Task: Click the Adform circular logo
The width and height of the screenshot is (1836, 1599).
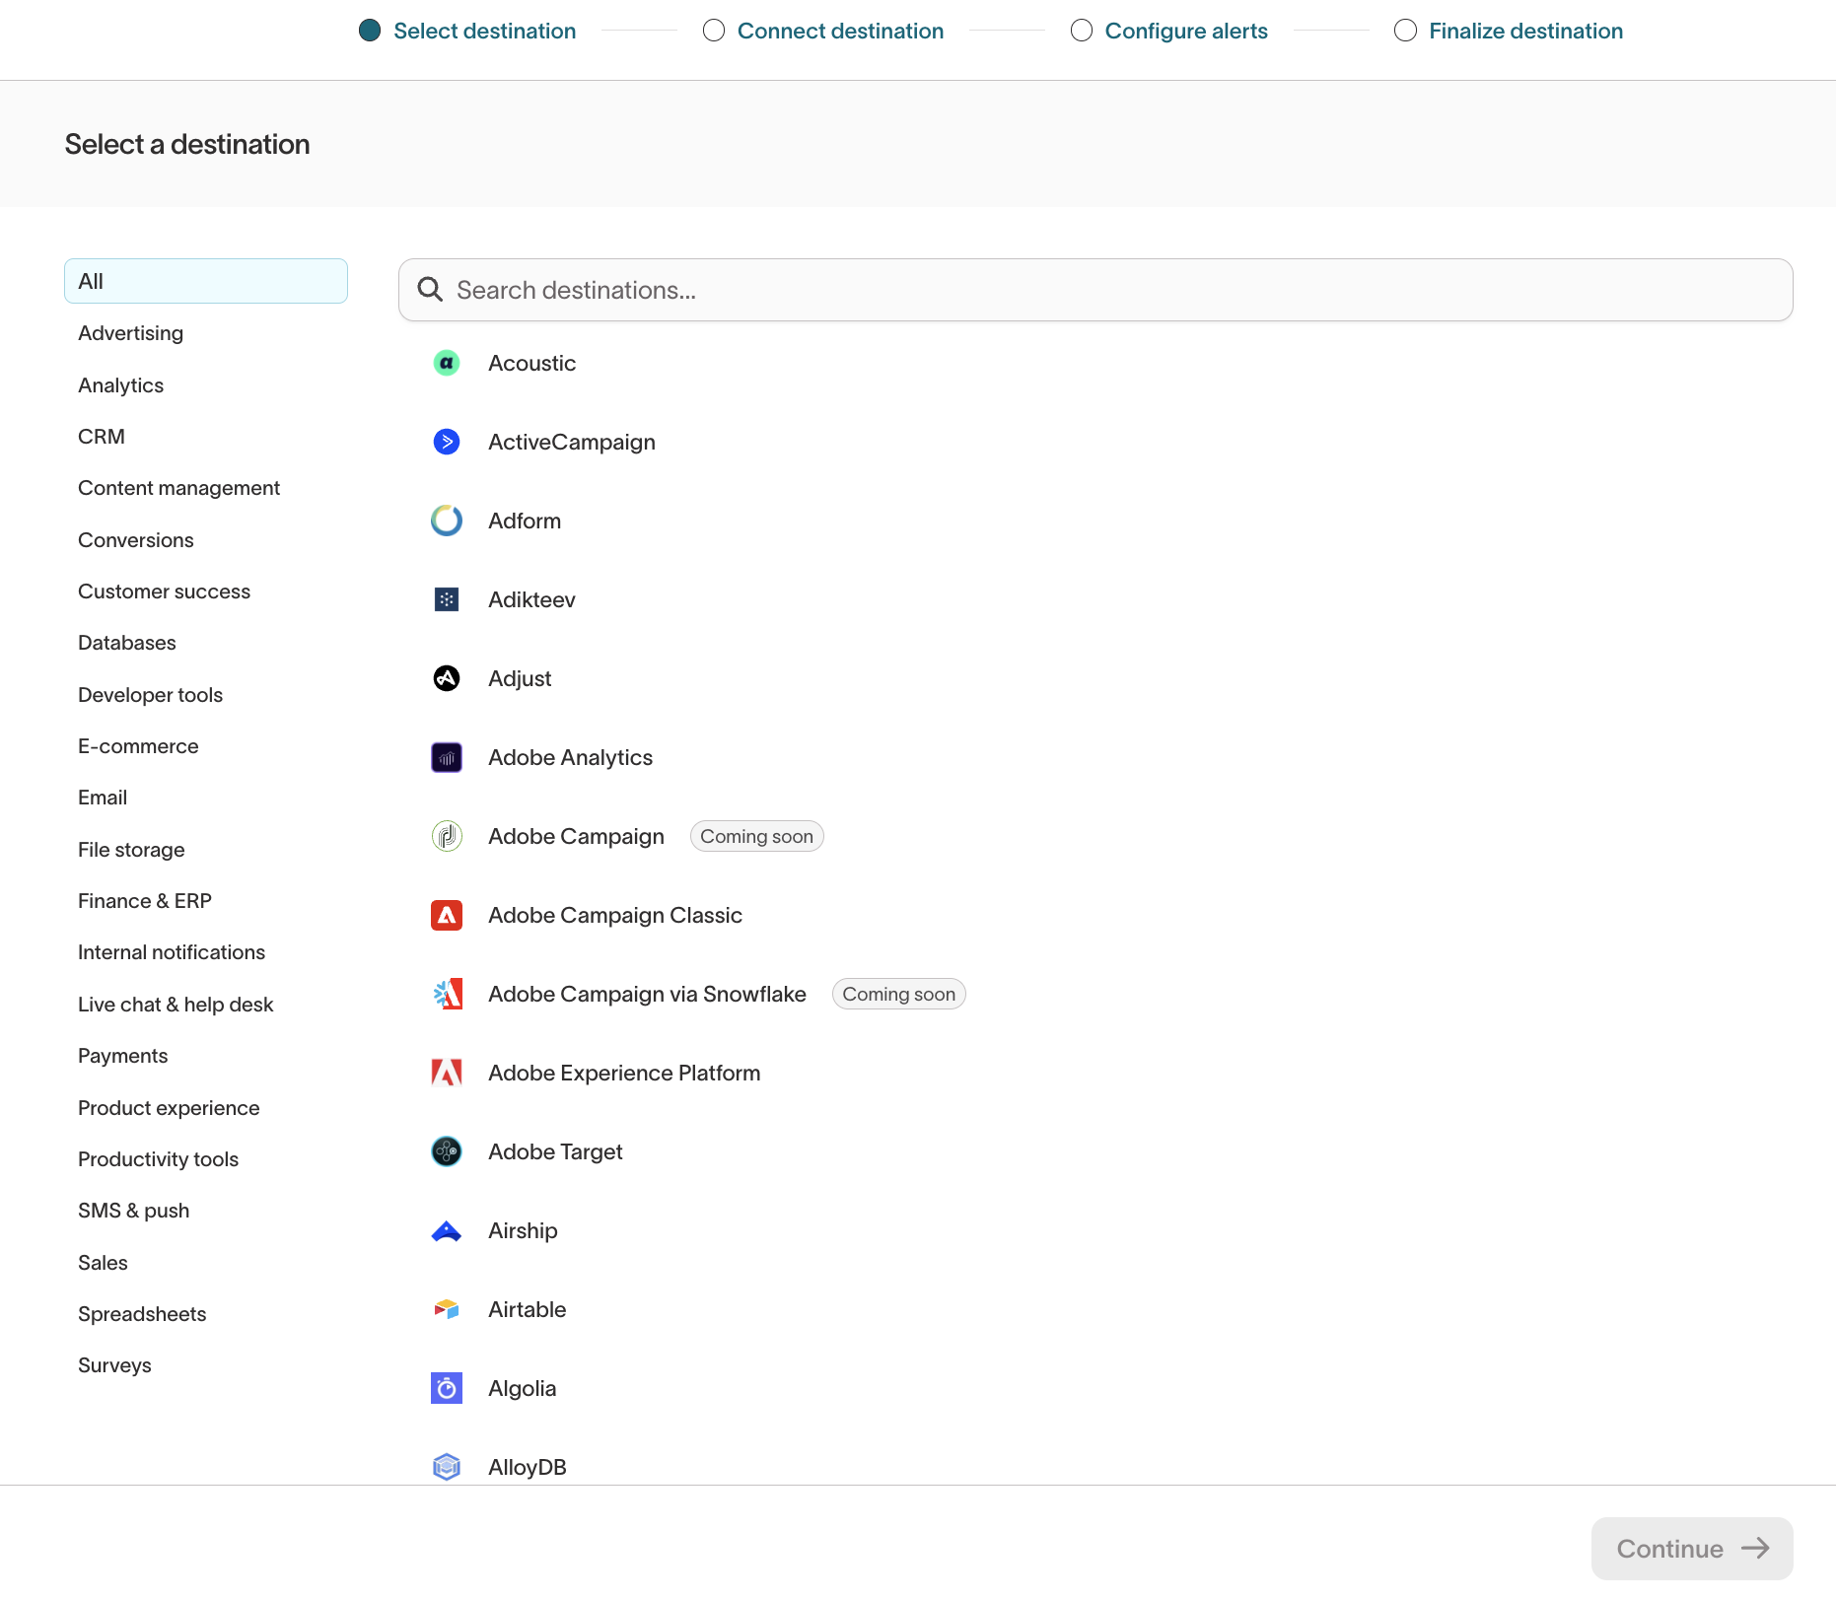Action: pos(447,521)
